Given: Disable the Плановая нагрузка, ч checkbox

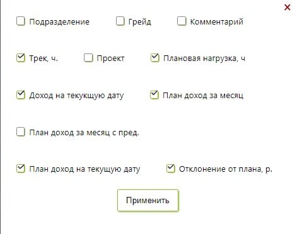Looking at the screenshot, I should 155,58.
